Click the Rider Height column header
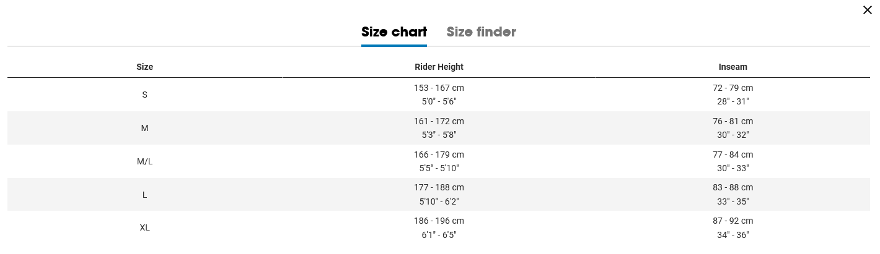The width and height of the screenshot is (880, 254). coord(439,67)
